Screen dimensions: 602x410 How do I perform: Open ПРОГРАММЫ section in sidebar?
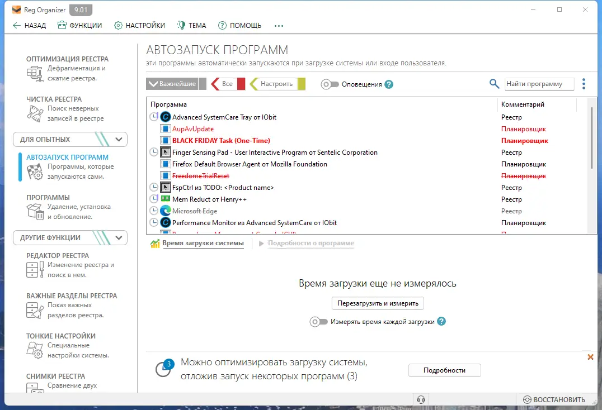tap(48, 198)
